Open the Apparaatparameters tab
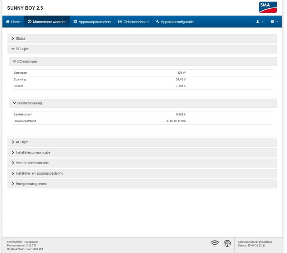 click(x=92, y=22)
